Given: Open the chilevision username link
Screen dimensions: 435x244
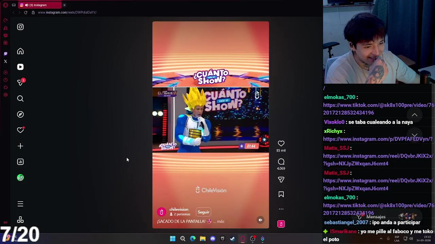Looking at the screenshot, I should point(179,209).
